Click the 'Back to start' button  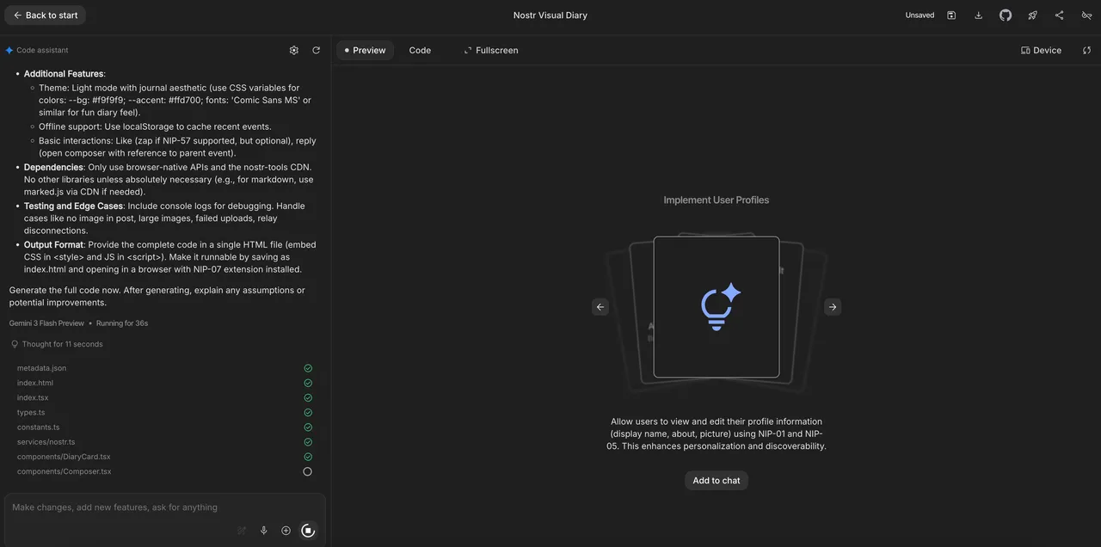(x=45, y=15)
